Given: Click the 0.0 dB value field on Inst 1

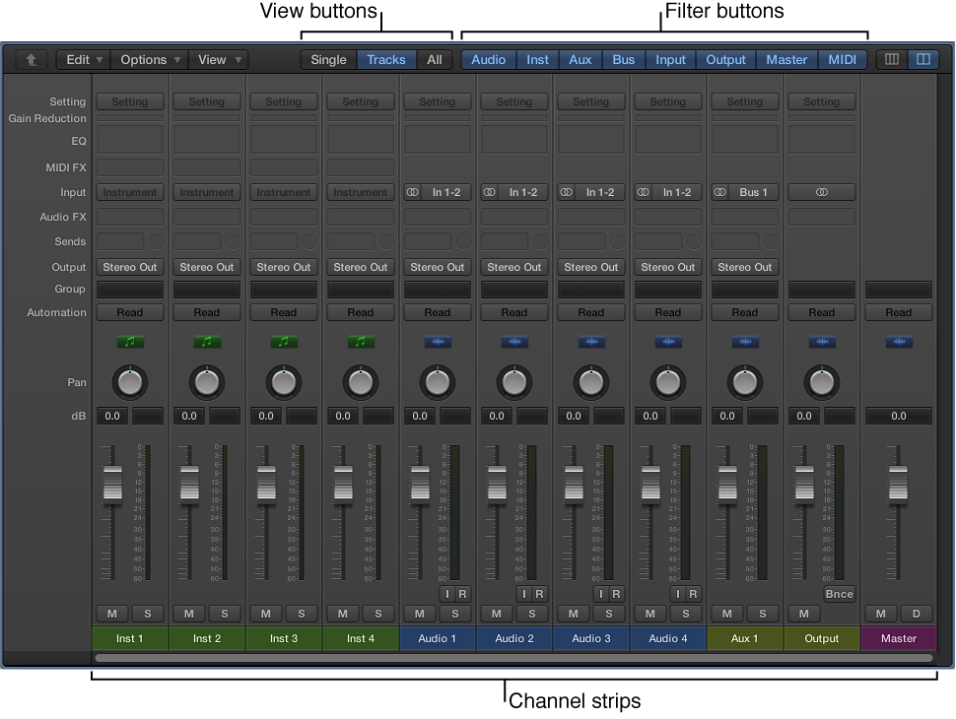Looking at the screenshot, I should (111, 416).
